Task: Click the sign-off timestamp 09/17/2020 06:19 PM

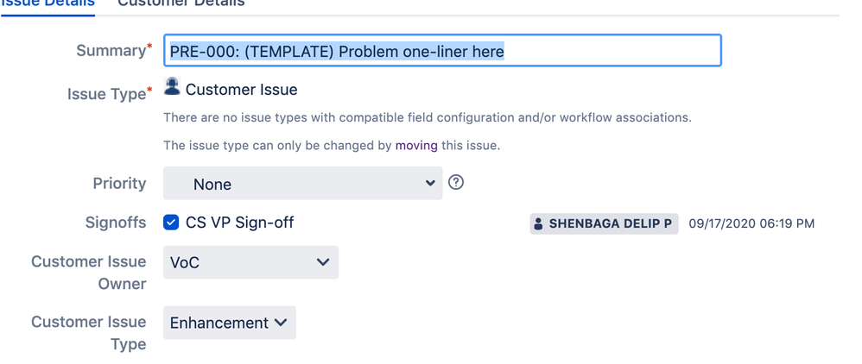Action: 751,224
